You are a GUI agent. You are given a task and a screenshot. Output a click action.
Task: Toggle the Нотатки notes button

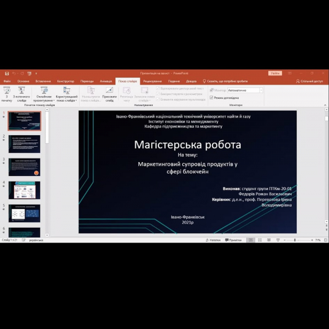pyautogui.click(x=213, y=240)
